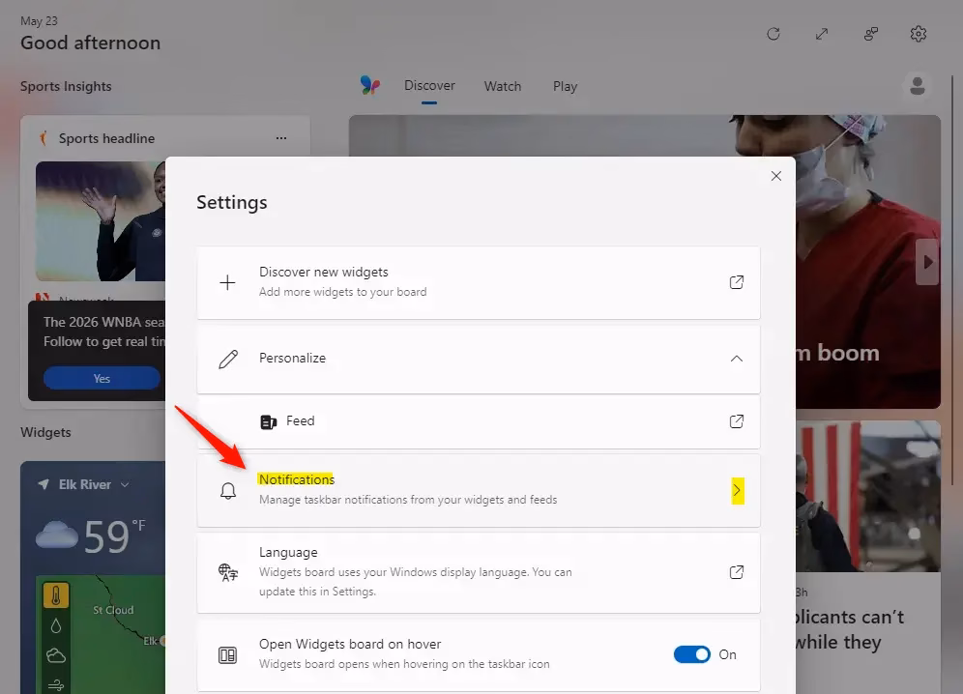Open the Notifications settings row
This screenshot has height=694, width=963.
479,491
